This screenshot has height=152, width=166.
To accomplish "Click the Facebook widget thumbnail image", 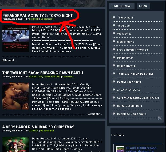I will coord(120,149).
